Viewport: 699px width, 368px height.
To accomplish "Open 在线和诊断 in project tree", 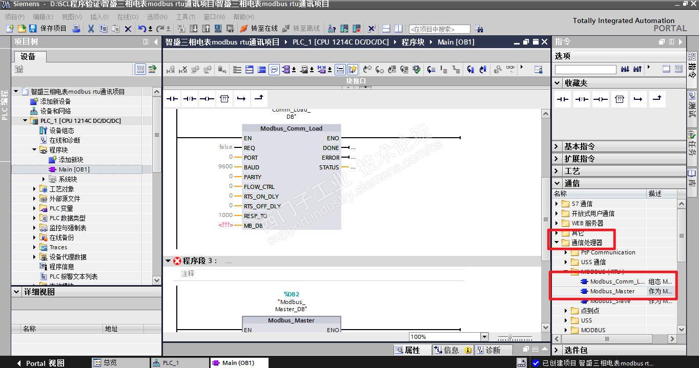I will click(65, 140).
